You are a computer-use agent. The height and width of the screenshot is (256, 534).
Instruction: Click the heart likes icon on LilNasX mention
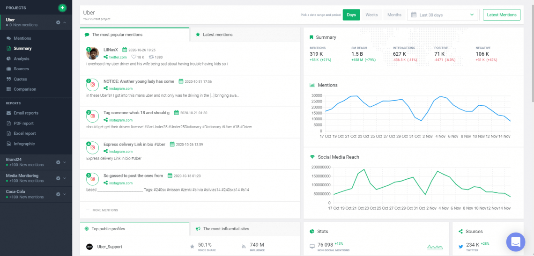point(133,57)
